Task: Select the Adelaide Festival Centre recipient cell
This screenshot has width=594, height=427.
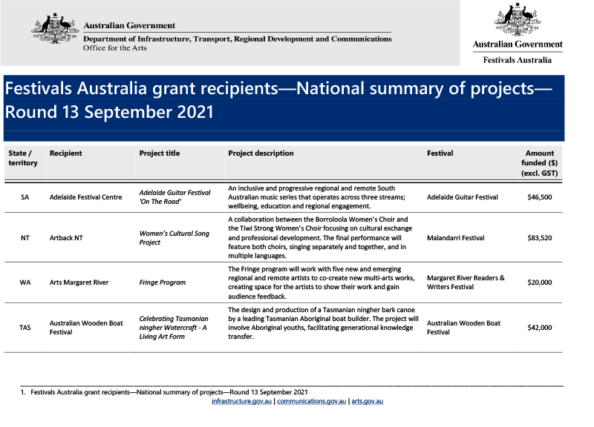Action: tap(85, 197)
